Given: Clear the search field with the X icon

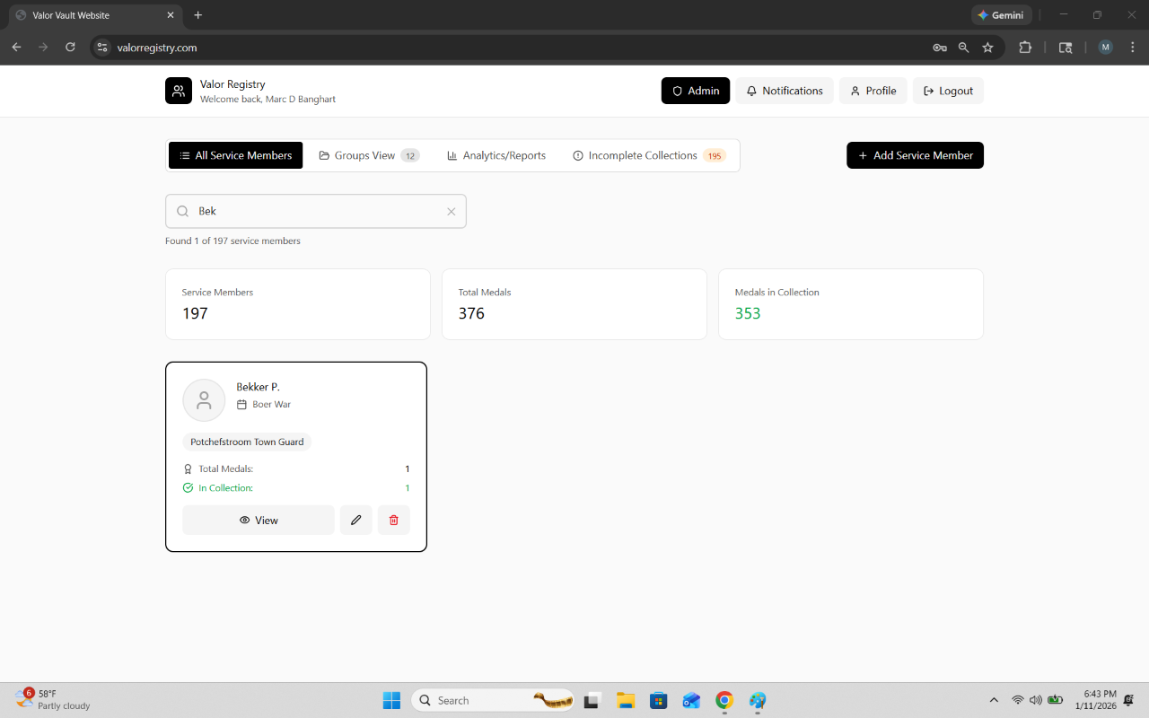Looking at the screenshot, I should [452, 212].
